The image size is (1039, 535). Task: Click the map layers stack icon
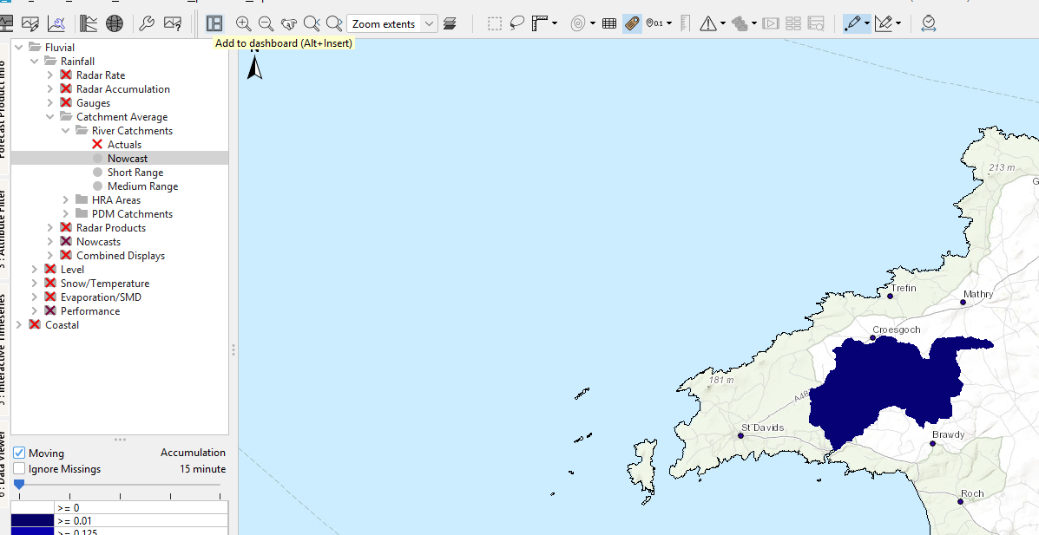tap(450, 23)
